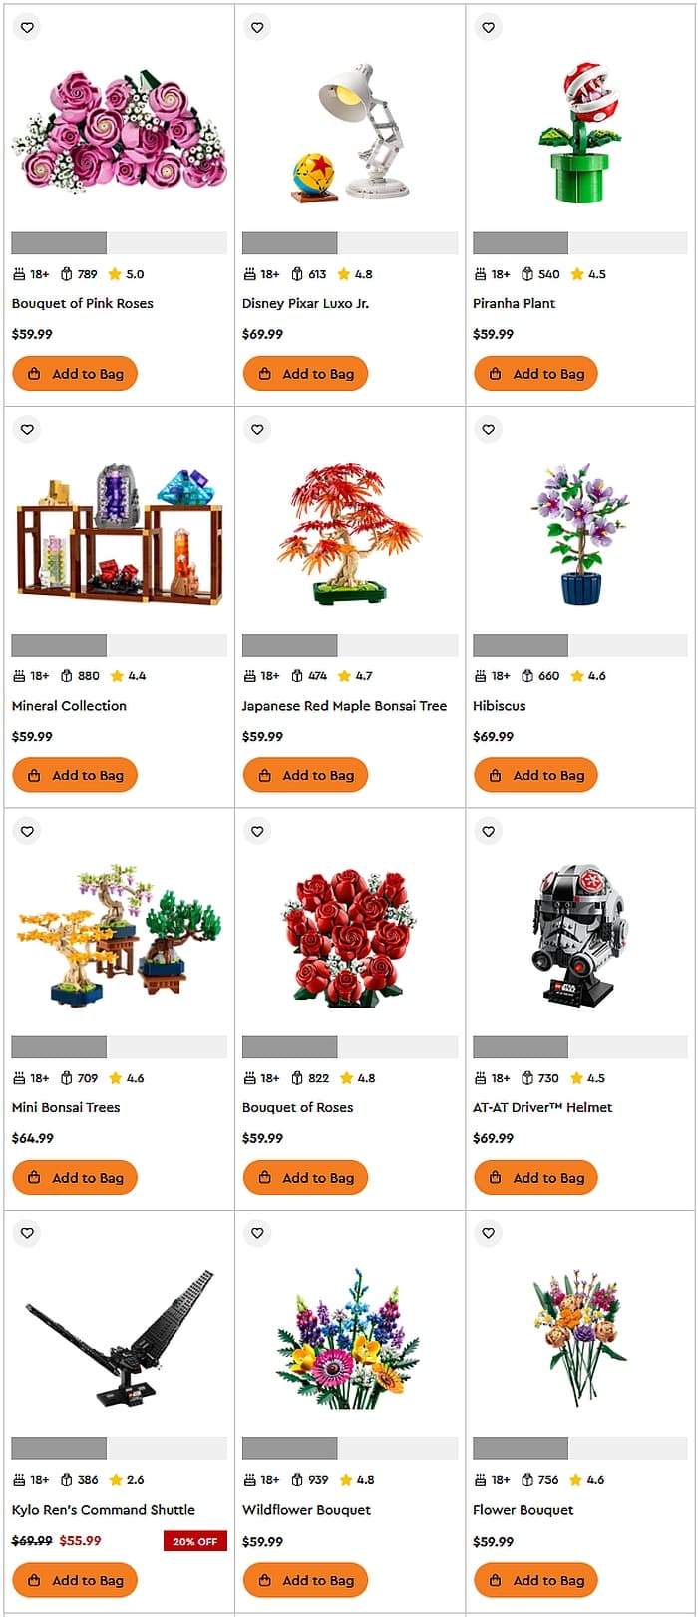Heart the AT-AT Driver Helmet product
This screenshot has height=1617, width=698.
[x=488, y=832]
